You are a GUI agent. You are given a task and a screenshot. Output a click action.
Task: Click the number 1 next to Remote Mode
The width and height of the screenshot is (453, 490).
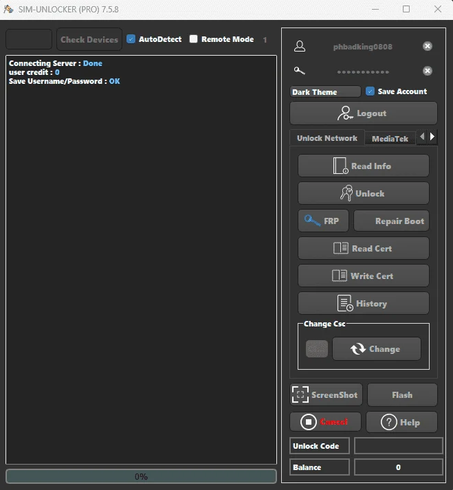(x=265, y=40)
